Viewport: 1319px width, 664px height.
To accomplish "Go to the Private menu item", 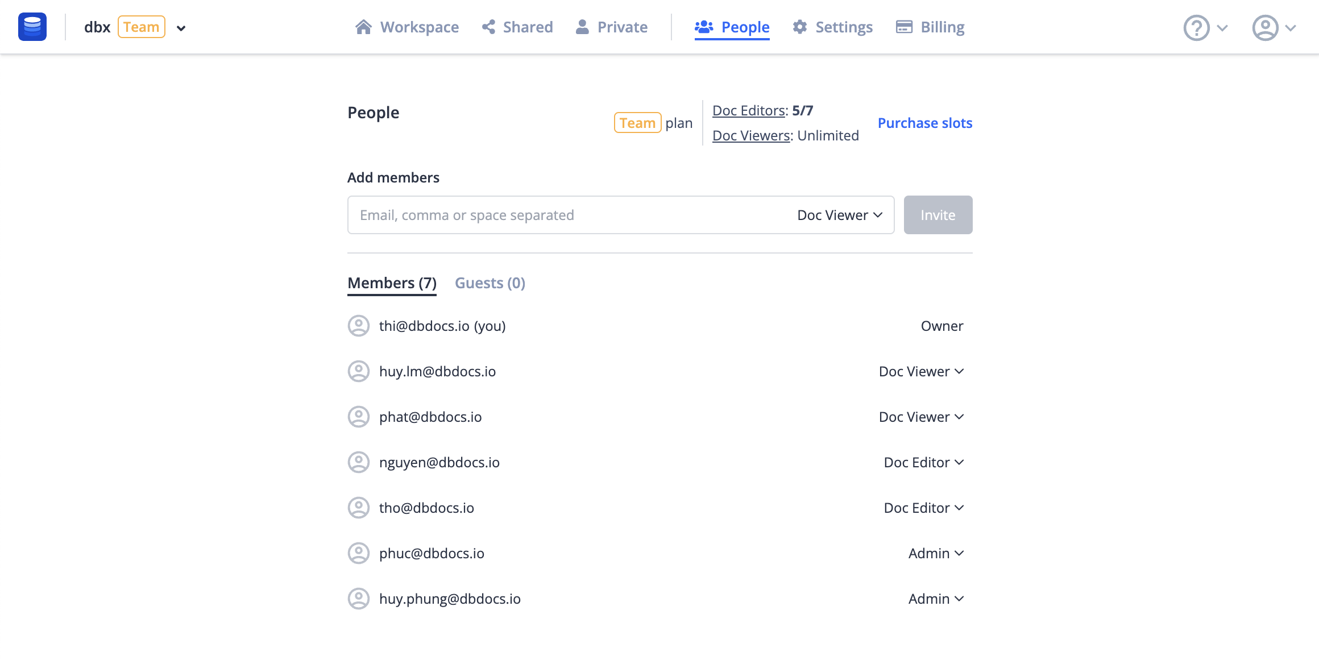I will point(611,27).
